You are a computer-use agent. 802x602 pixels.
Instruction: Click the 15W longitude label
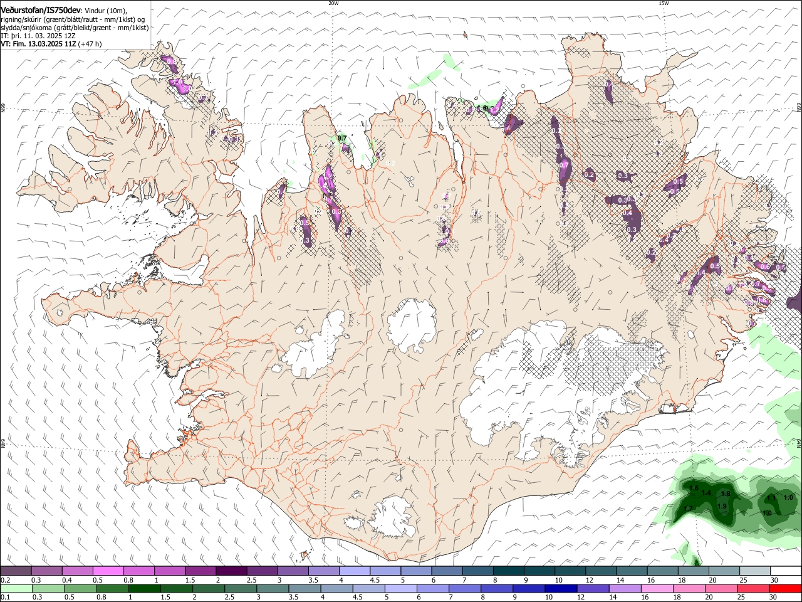click(x=664, y=3)
